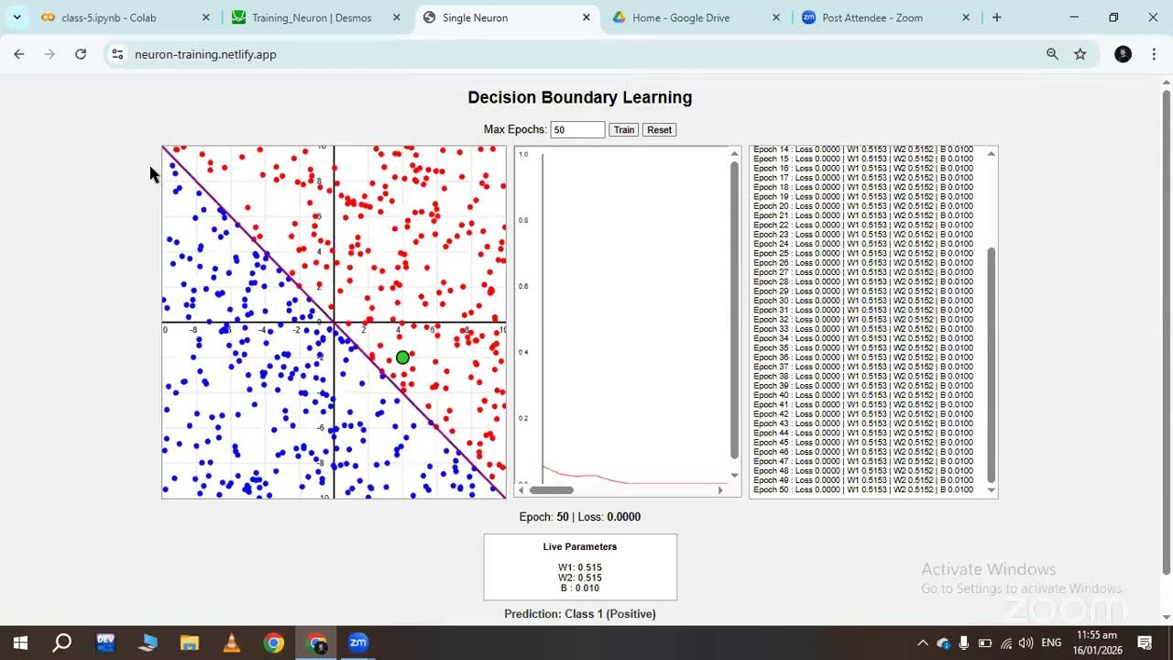Go back to previous page
This screenshot has height=660, width=1173.
click(19, 54)
